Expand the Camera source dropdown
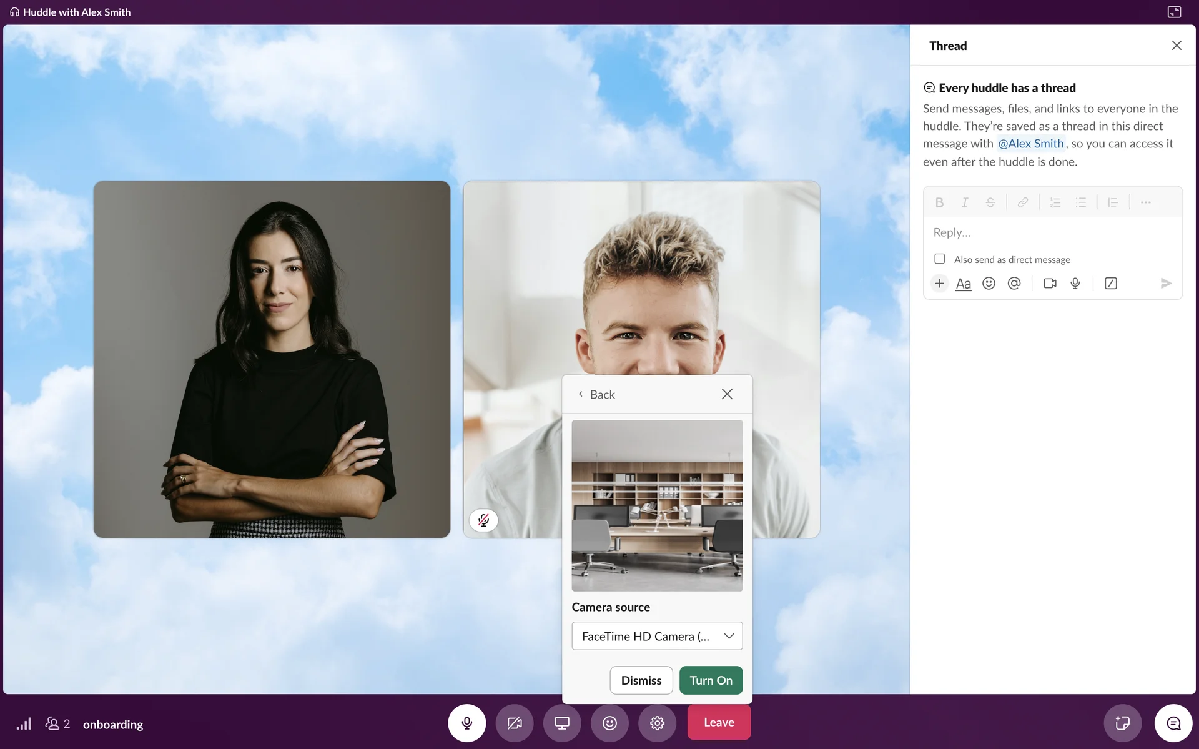Viewport: 1199px width, 749px height. 657,636
